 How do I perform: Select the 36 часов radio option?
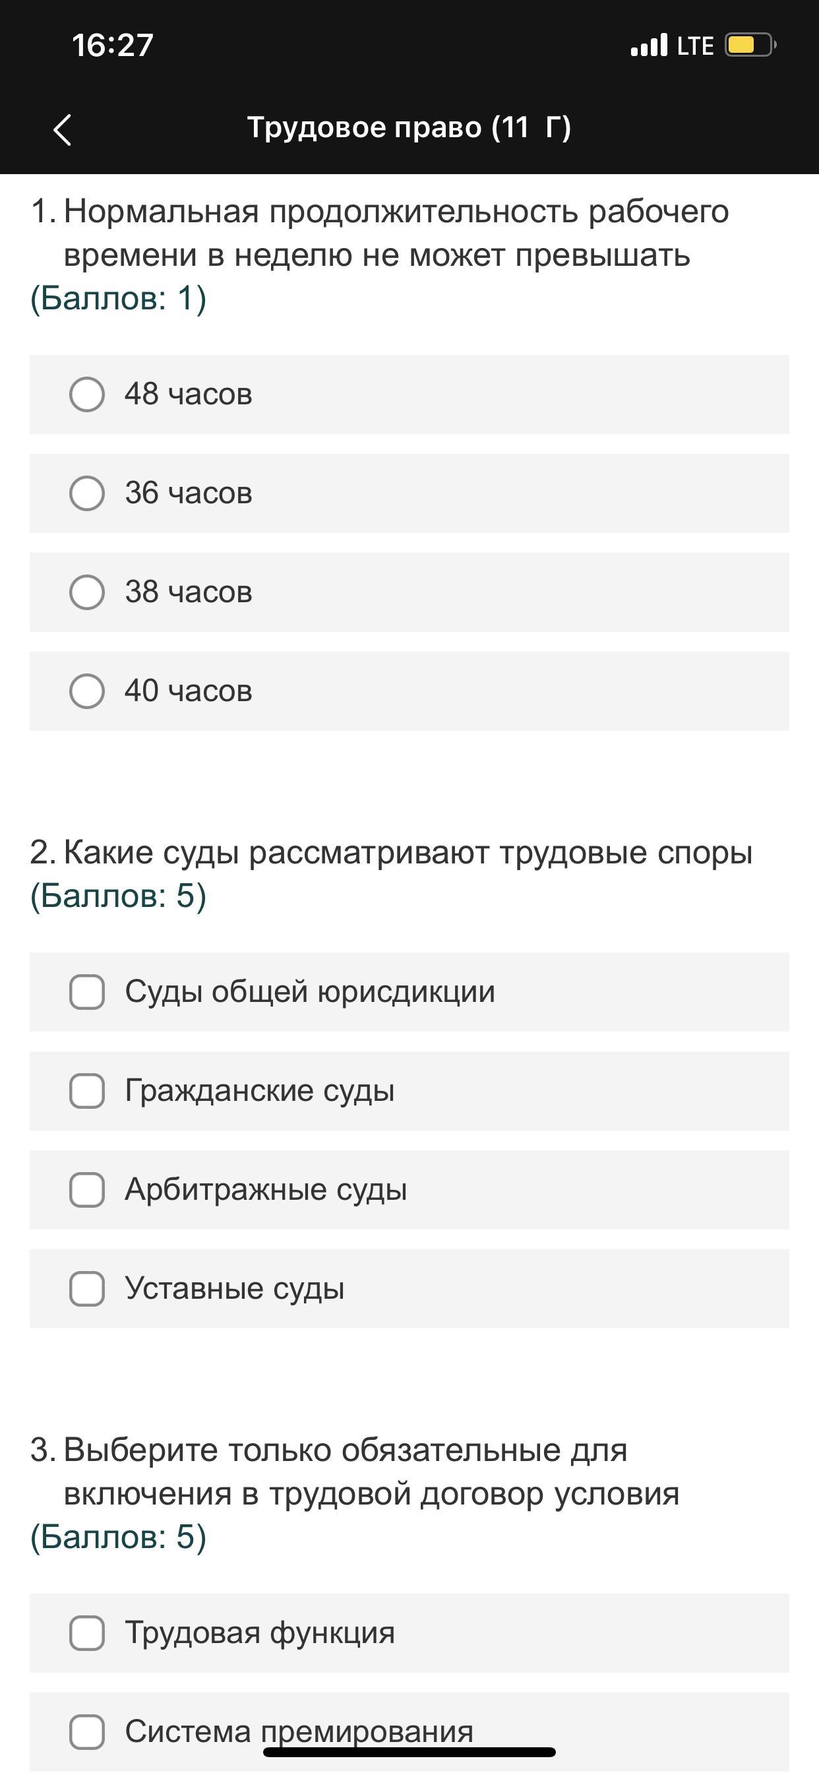coord(88,493)
